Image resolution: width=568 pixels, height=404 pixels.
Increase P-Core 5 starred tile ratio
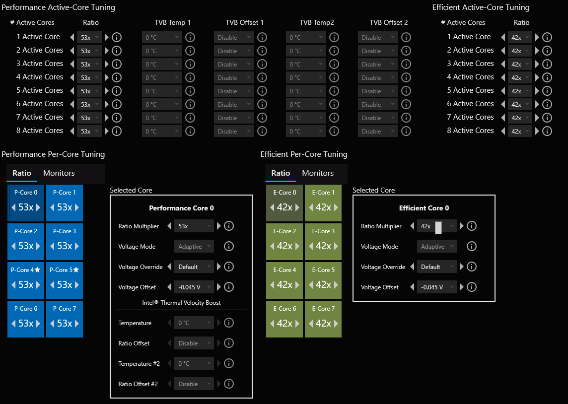click(77, 285)
